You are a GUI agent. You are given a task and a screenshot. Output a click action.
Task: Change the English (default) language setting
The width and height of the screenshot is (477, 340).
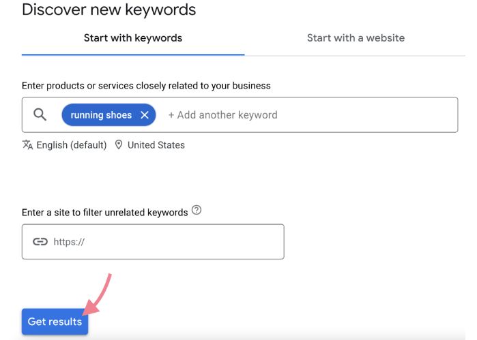(x=71, y=145)
